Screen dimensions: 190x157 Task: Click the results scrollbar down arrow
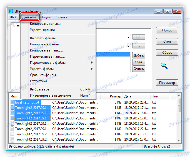[179, 140]
